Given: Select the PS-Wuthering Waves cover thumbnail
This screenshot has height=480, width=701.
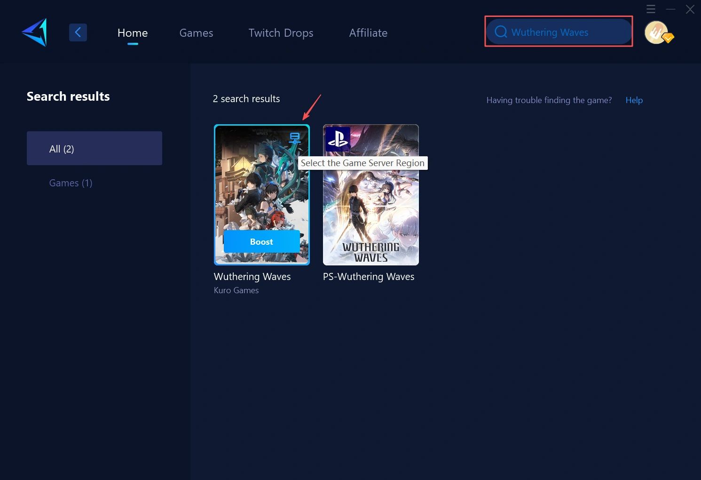Looking at the screenshot, I should 371,212.
